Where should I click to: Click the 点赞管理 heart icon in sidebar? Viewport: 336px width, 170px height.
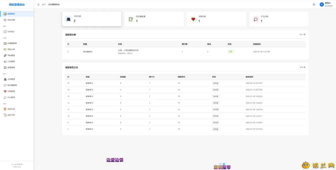click(x=5, y=91)
